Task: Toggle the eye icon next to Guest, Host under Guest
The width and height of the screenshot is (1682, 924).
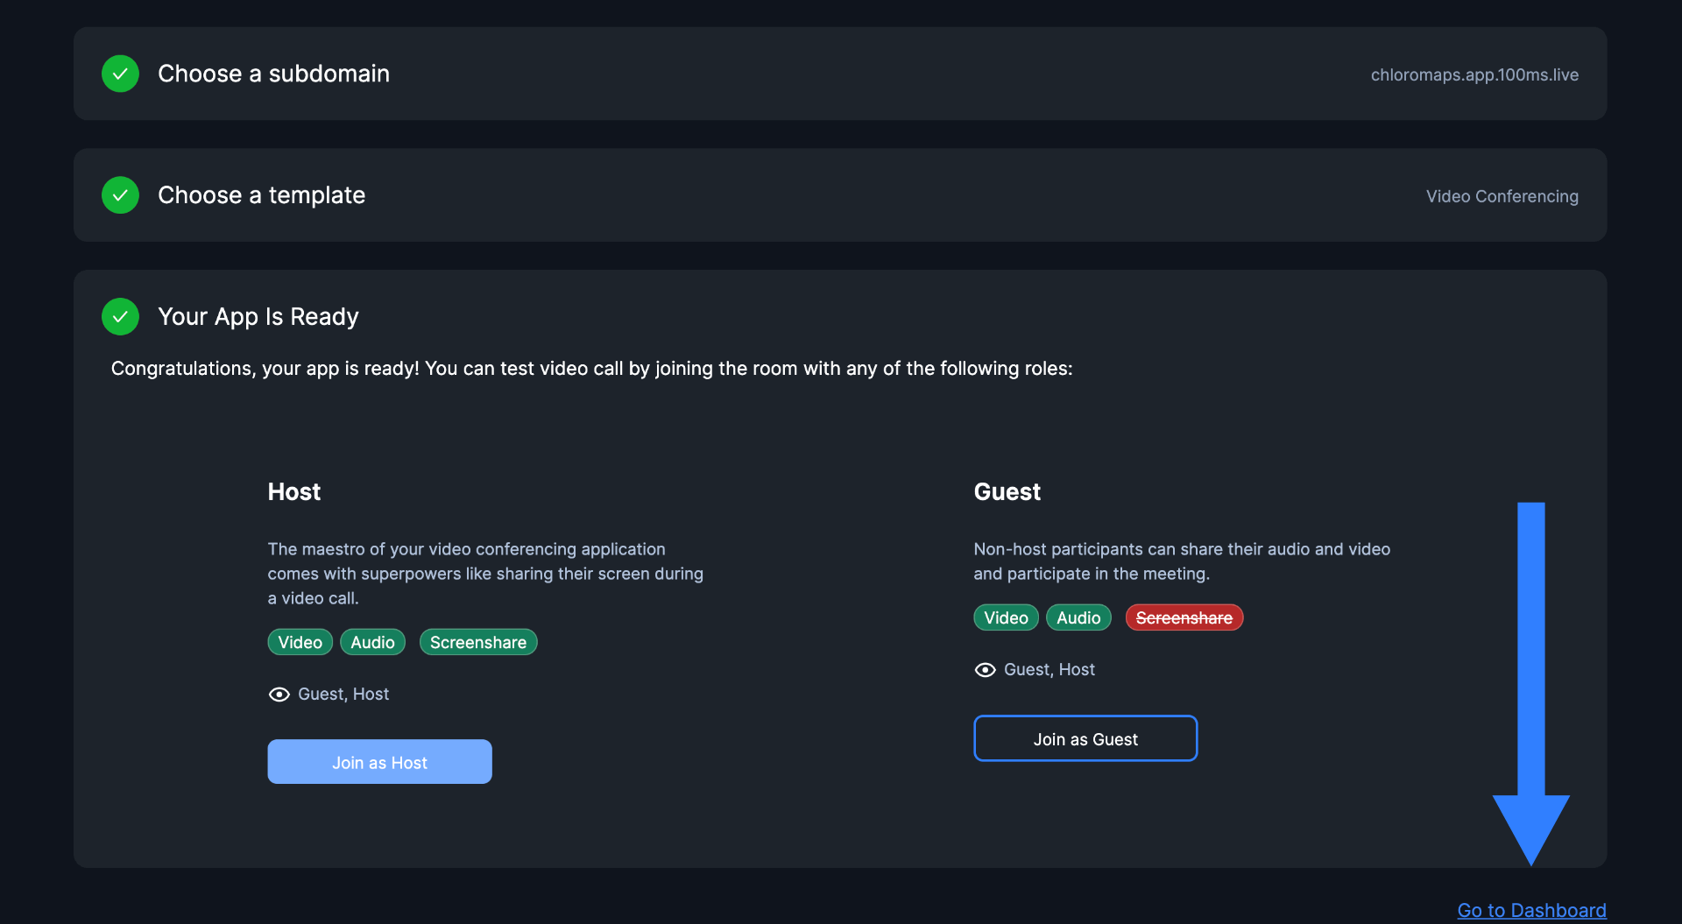Action: pyautogui.click(x=984, y=669)
